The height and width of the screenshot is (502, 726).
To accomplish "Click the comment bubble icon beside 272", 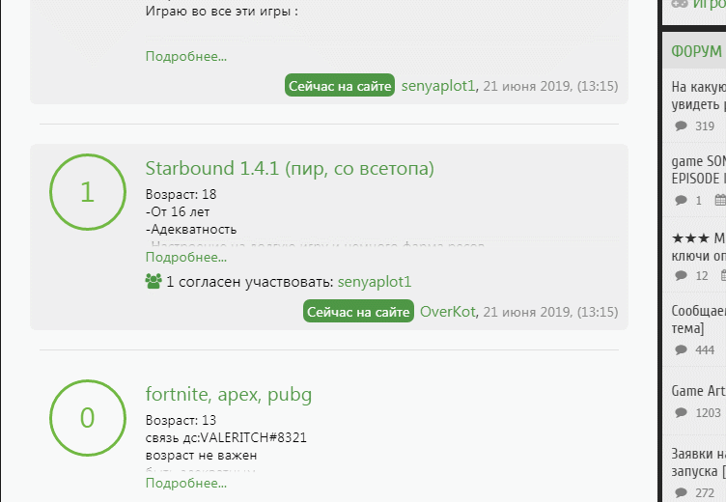I will tap(681, 492).
